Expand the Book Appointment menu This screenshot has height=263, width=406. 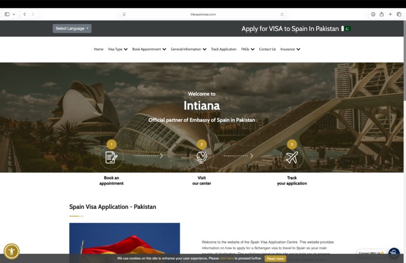[x=149, y=49]
